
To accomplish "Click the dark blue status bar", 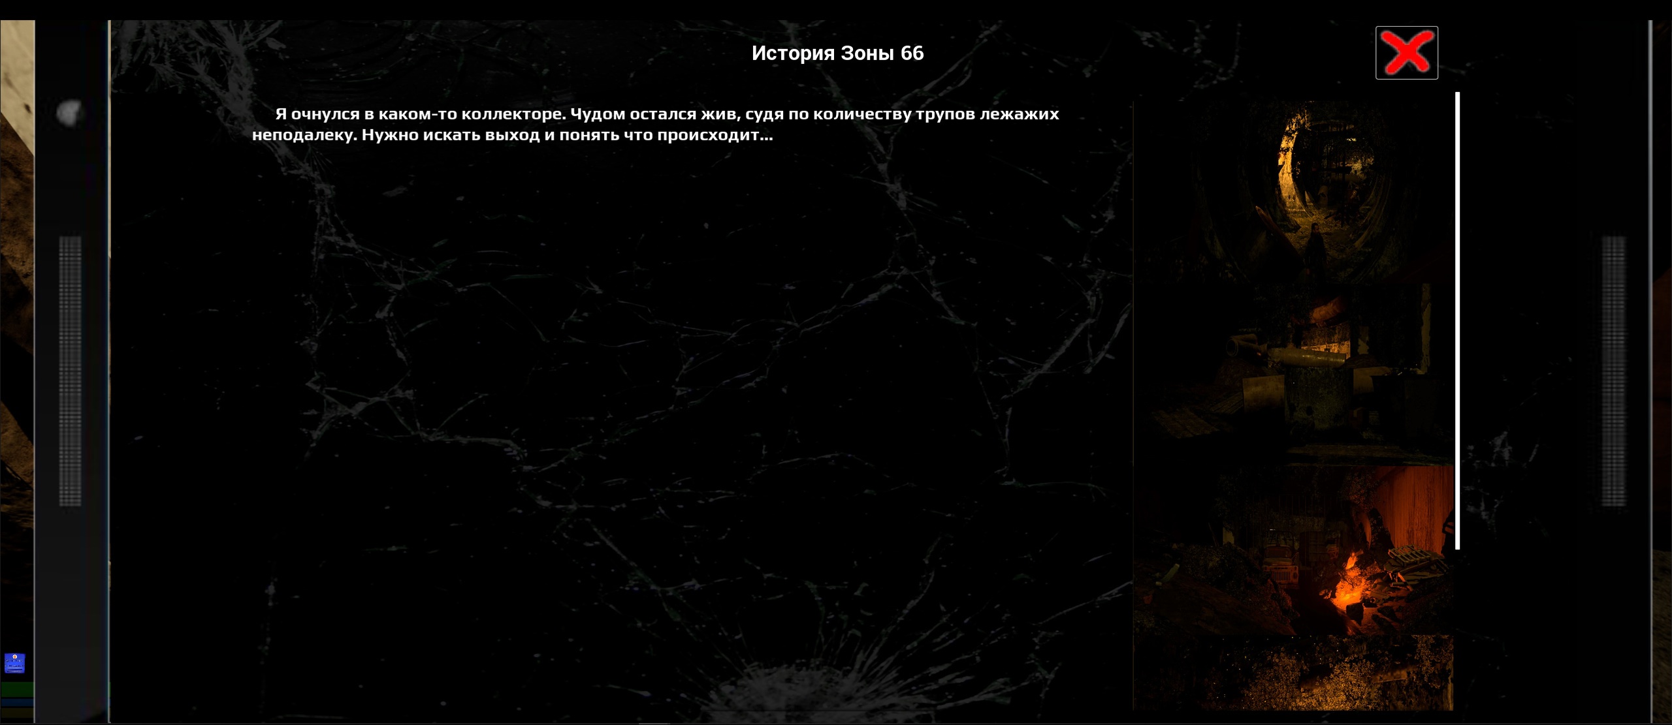I will [16, 703].
